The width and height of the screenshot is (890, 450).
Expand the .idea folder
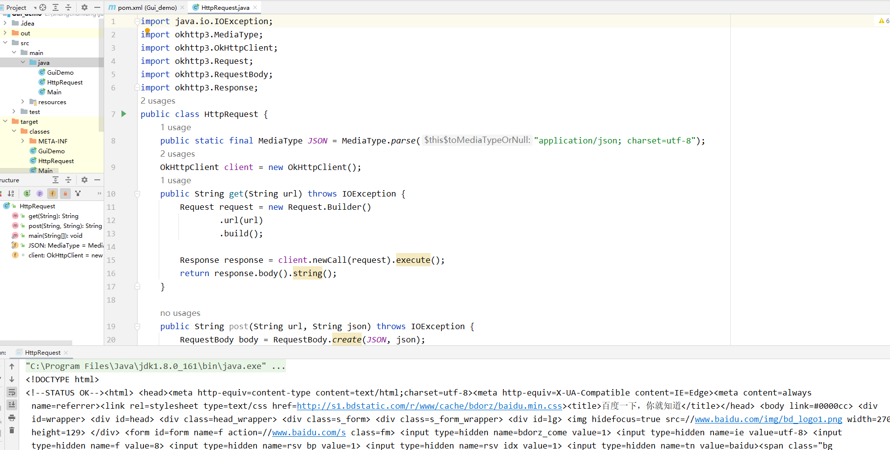[5, 23]
